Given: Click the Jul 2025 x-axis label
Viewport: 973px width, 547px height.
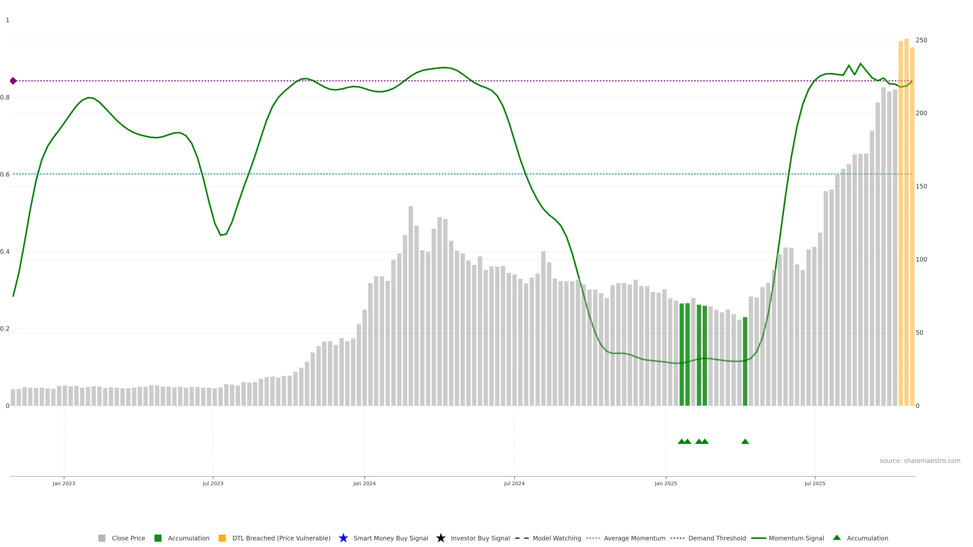Looking at the screenshot, I should pos(815,484).
